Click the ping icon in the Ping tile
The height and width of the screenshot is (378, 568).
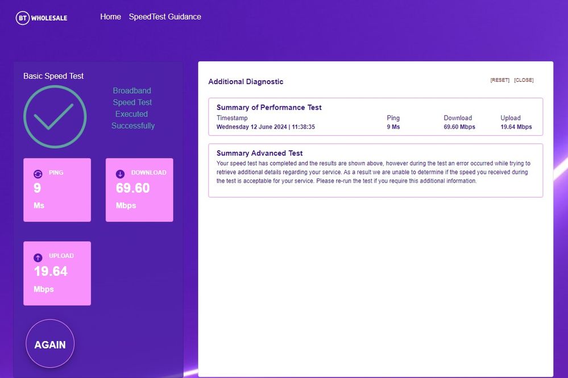coord(39,174)
